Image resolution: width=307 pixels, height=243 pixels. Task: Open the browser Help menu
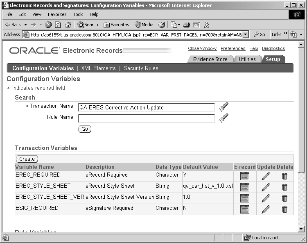tap(94, 14)
